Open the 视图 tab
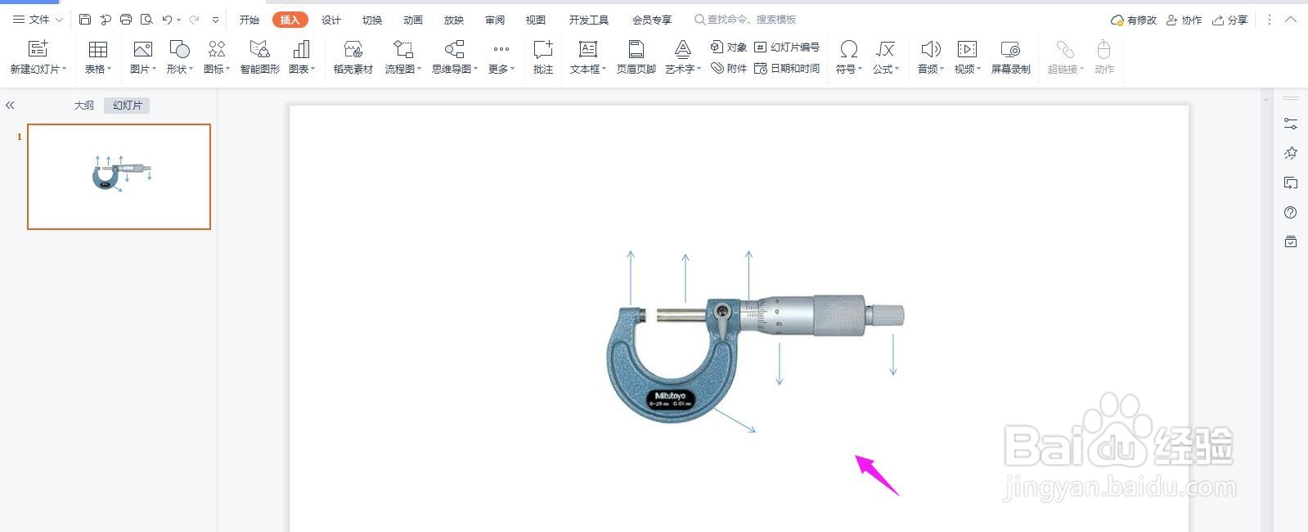Viewport: 1308px width, 532px height. point(536,20)
